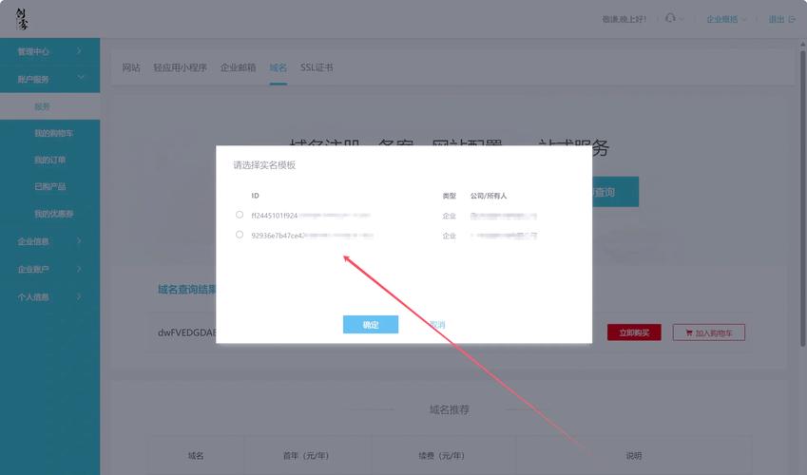807x475 pixels.
Task: Click 个人信息 in the sidebar
Action: click(x=33, y=297)
